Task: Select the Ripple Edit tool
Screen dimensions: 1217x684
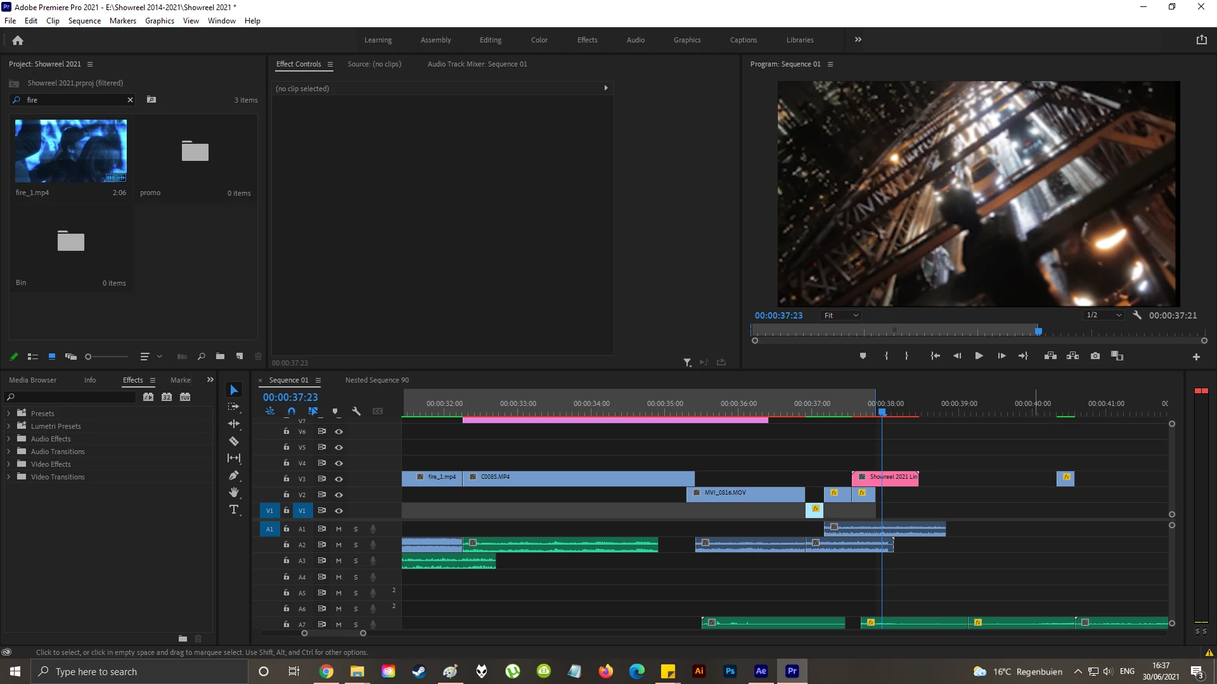Action: point(234,424)
